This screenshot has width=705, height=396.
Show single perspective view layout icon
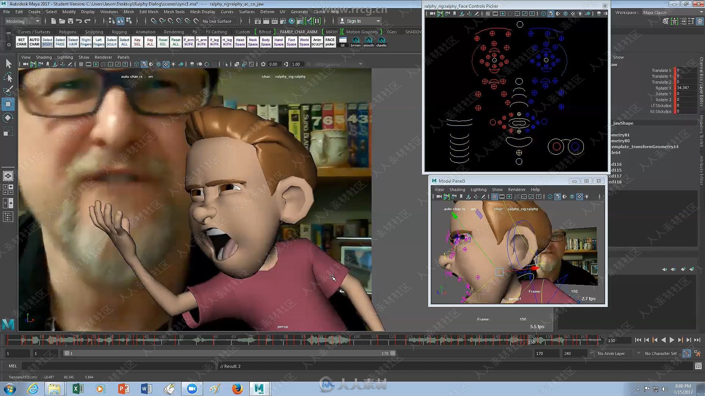[8, 176]
